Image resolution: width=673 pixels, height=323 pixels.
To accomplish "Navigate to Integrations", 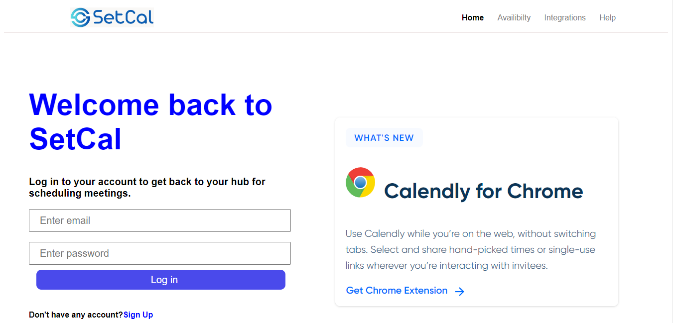I will click(565, 17).
